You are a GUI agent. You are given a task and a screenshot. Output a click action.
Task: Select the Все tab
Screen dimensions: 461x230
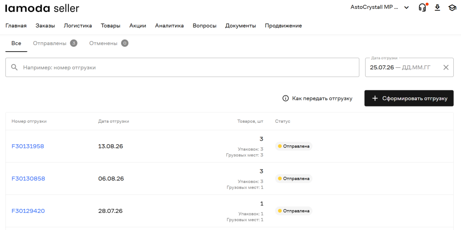[x=16, y=44]
